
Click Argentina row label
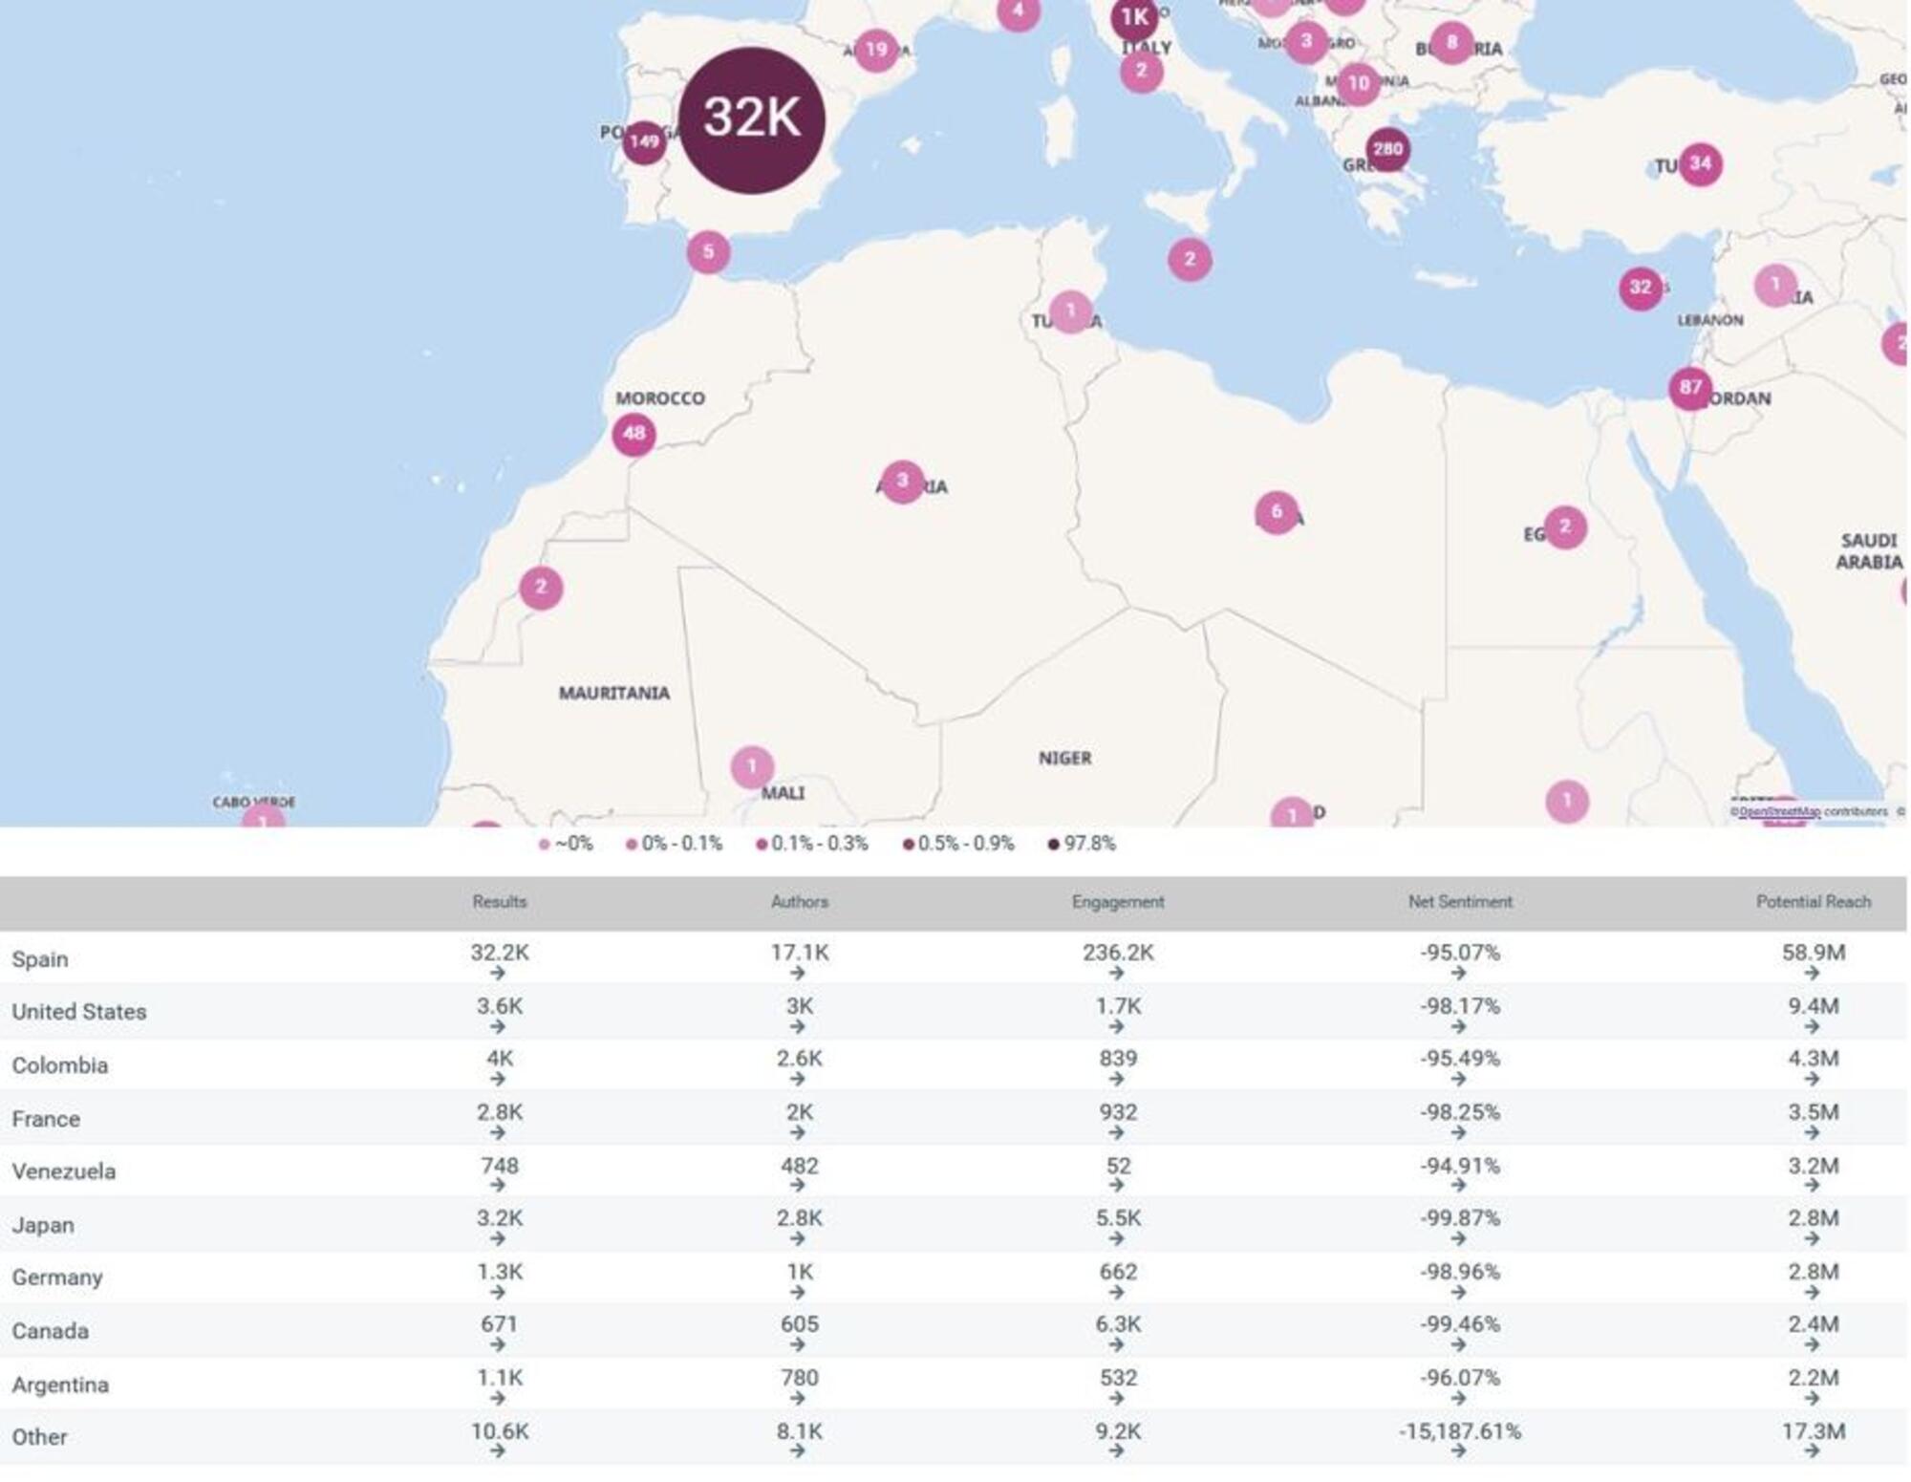tap(60, 1385)
